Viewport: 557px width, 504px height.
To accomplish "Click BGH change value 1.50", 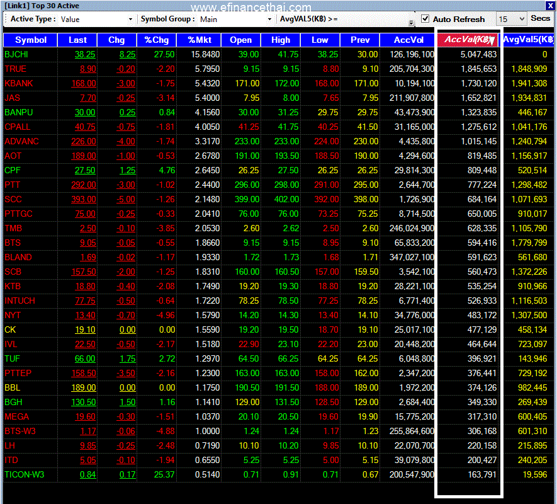I will click(128, 402).
